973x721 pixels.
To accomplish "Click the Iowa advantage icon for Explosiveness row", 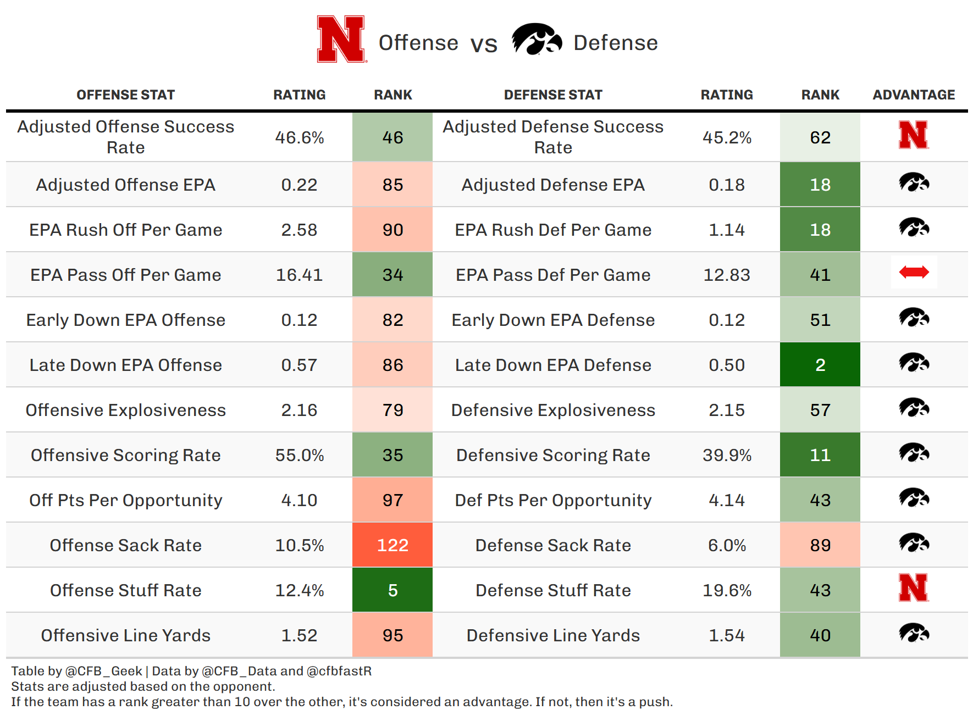I will tap(914, 408).
